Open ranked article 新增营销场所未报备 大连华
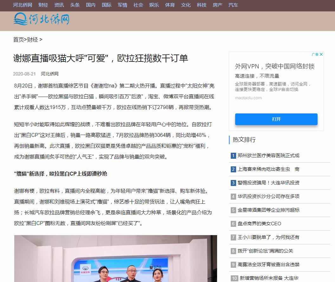Viewport: 335px width, 282px height. point(269,278)
